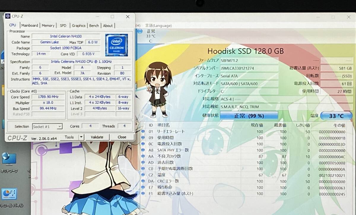Click the 項目名 column header
The image size is (356, 215).
[163, 125]
